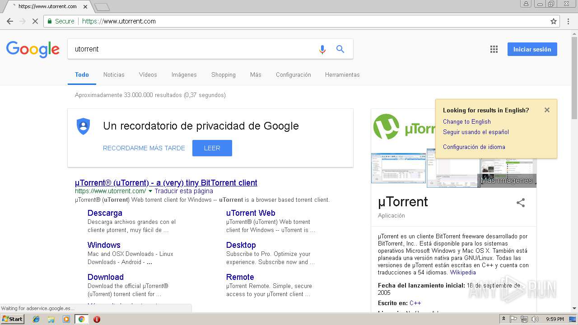Viewport: 578px width, 325px height.
Task: Open Chrome three-dot menu
Action: coord(569,21)
